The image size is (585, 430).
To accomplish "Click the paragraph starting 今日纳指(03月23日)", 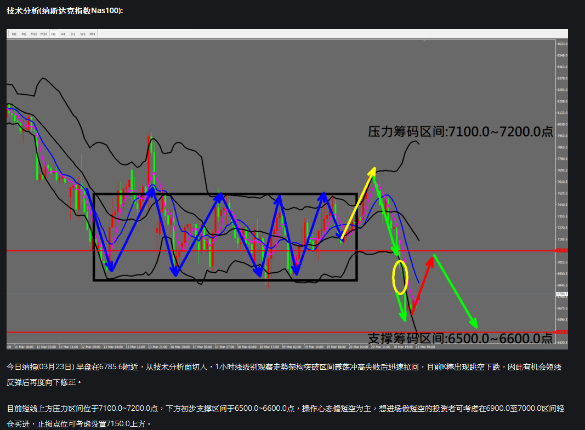I will (x=284, y=375).
